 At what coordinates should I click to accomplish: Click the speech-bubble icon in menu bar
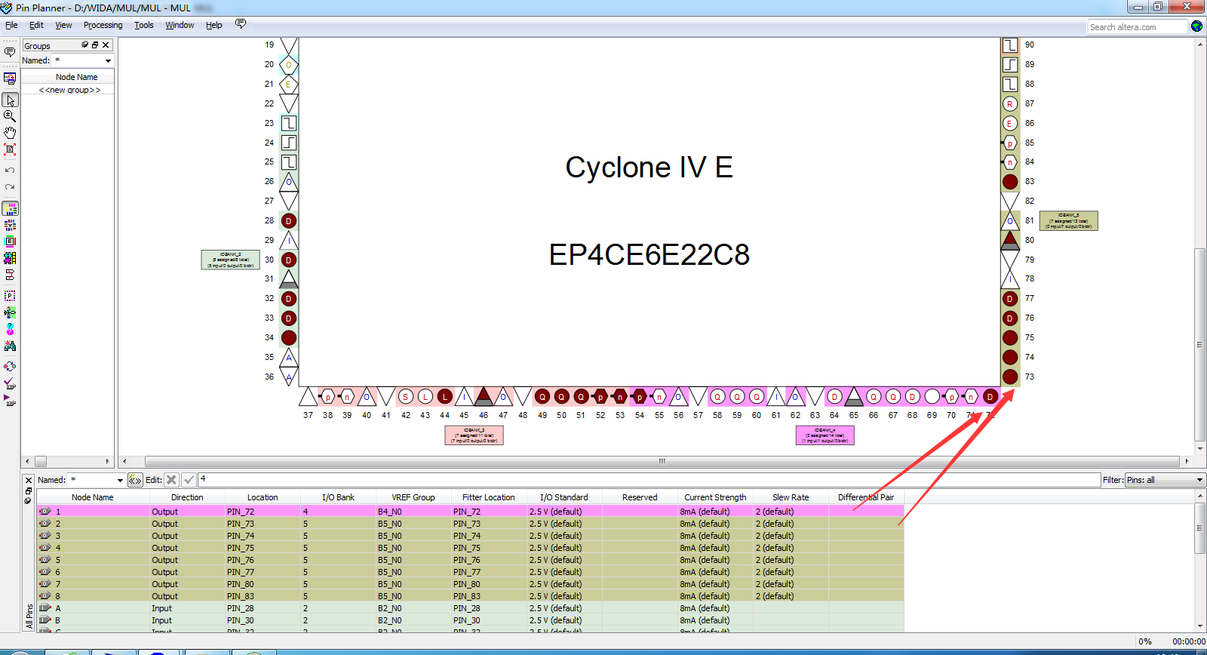(241, 24)
